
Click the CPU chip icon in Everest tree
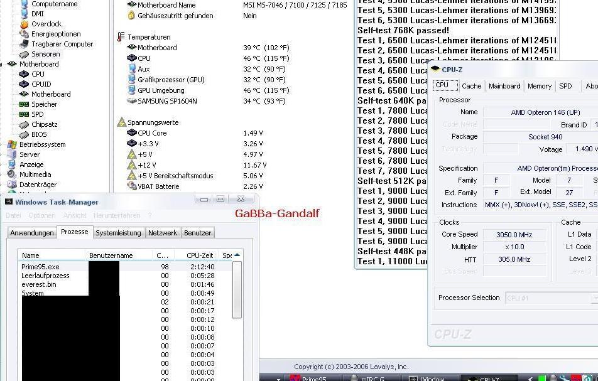(24, 74)
